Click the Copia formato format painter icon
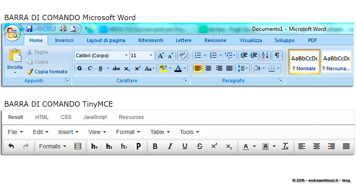The width and height of the screenshot is (356, 186). (29, 71)
